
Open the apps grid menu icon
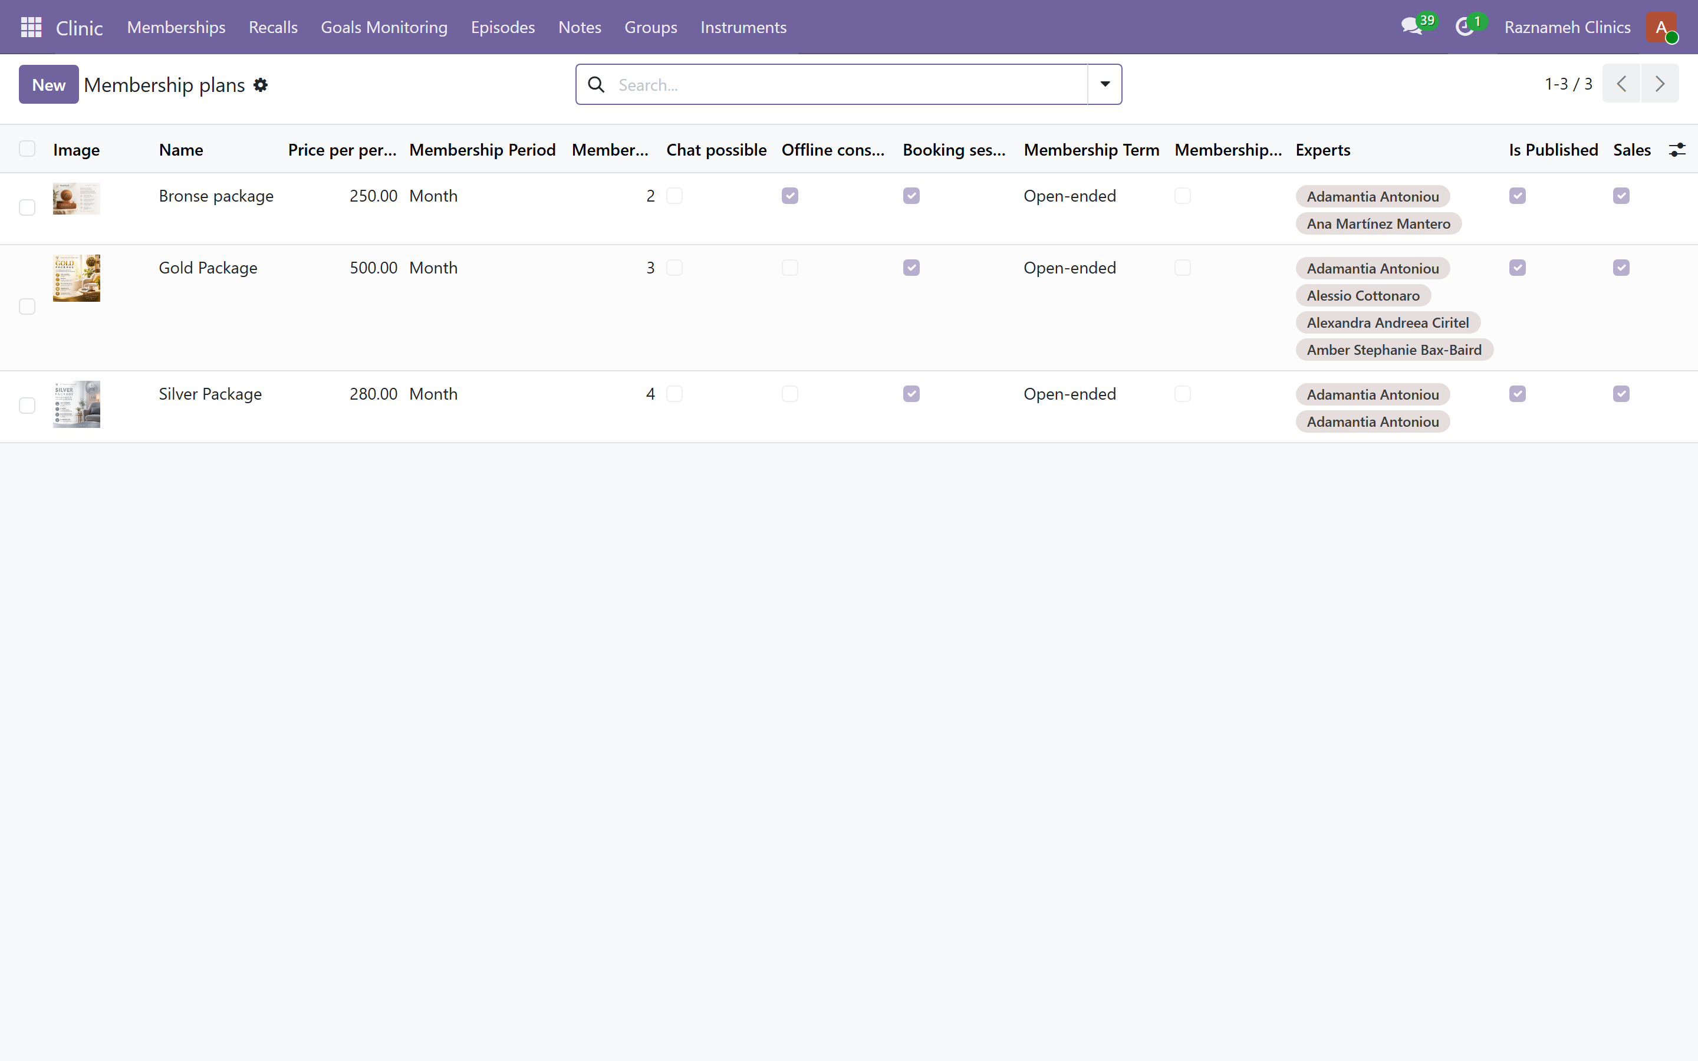[x=31, y=27]
